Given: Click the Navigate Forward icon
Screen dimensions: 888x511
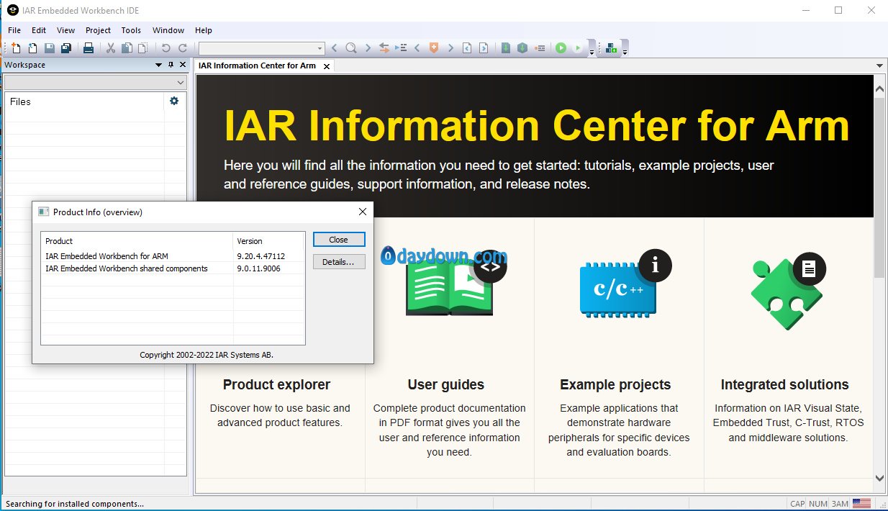Looking at the screenshot, I should 484,48.
